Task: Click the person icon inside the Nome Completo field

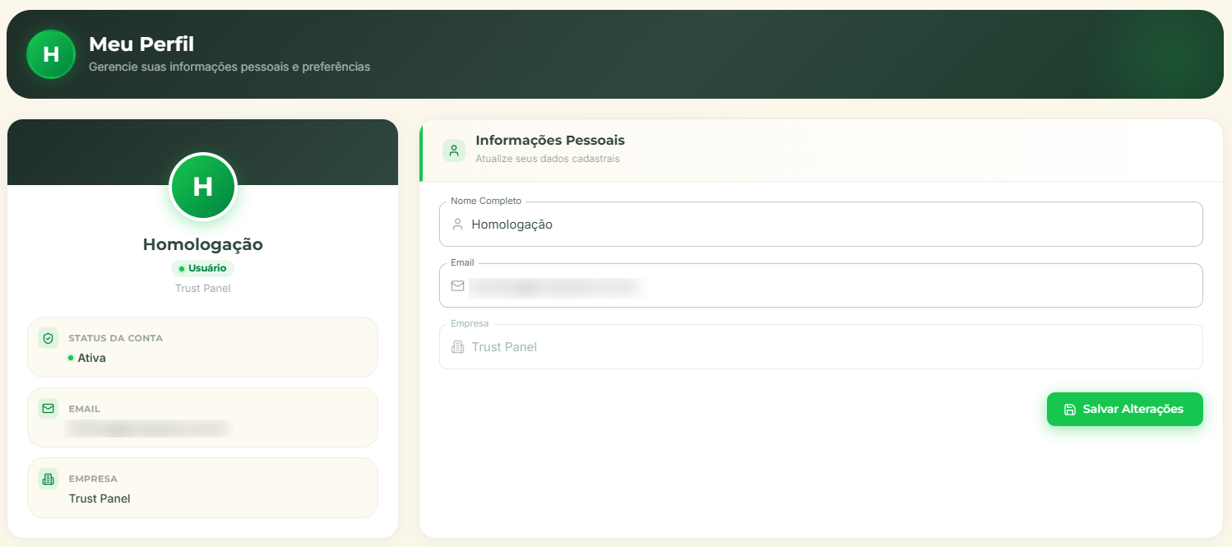Action: [458, 224]
